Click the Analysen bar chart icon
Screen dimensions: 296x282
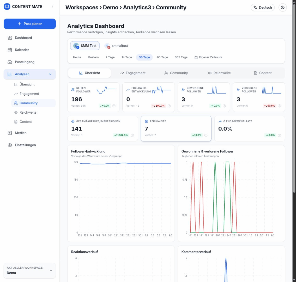click(10, 74)
